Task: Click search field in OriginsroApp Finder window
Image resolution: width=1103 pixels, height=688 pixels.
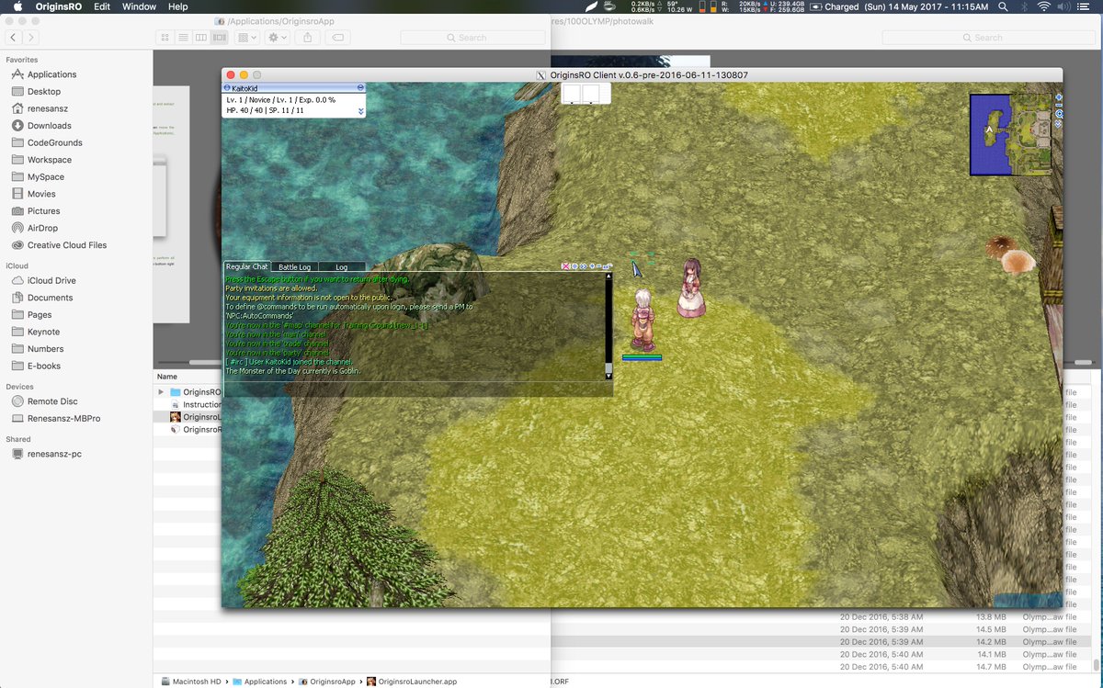Action: tap(472, 38)
